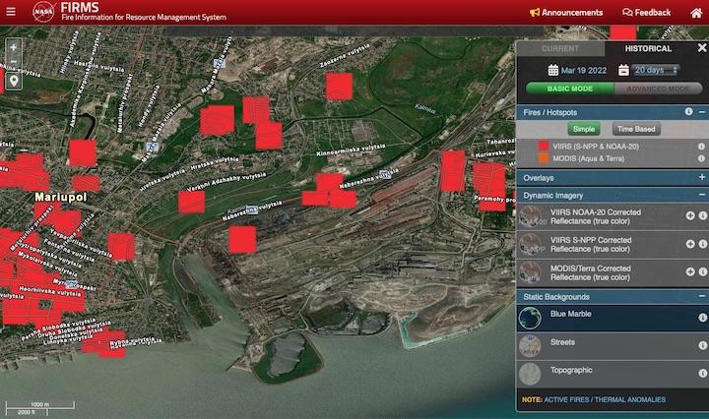Viewport: 709px width, 419px height.
Task: Open the 20 days range dropdown
Action: pos(656,70)
